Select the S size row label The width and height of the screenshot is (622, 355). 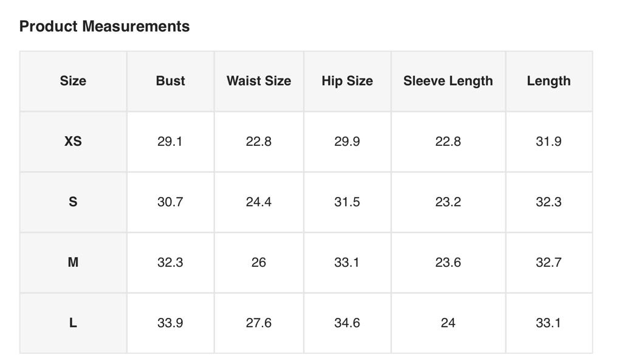pos(73,202)
